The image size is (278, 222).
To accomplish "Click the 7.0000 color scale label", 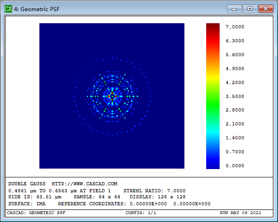I will coord(235,27).
